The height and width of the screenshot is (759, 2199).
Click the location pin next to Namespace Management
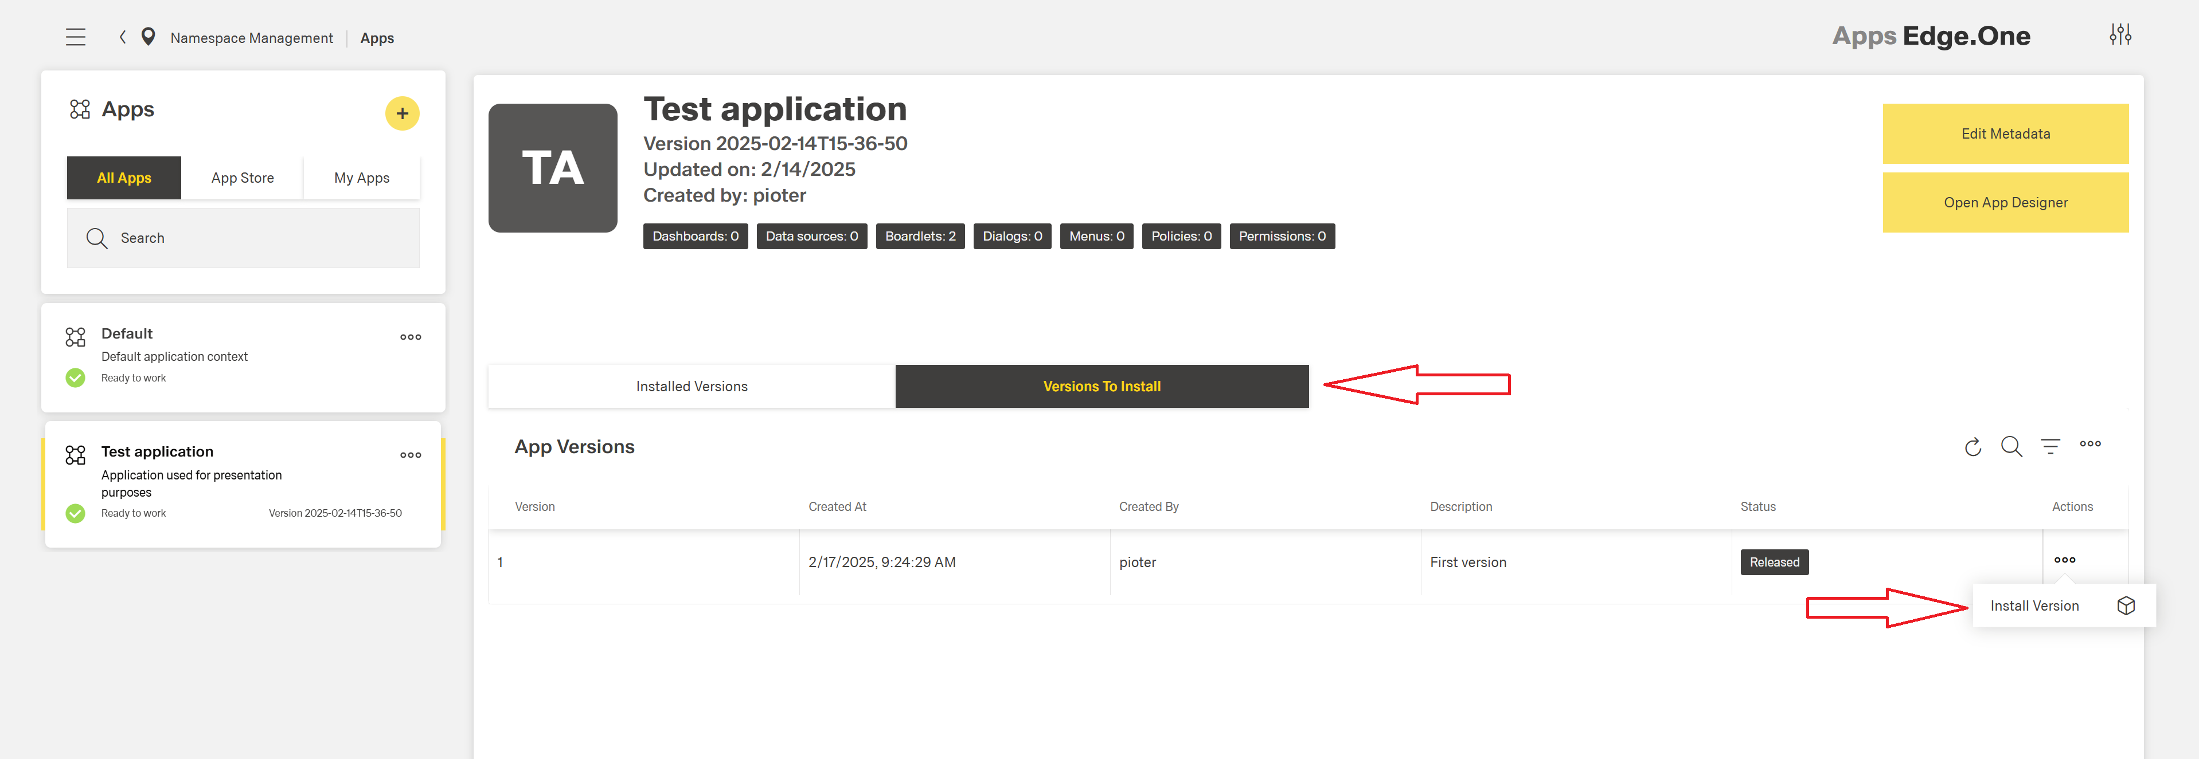[x=149, y=37]
